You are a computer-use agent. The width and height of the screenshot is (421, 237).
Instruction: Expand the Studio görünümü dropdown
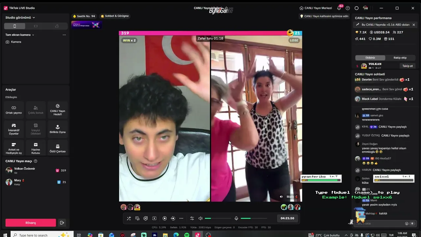(20, 17)
